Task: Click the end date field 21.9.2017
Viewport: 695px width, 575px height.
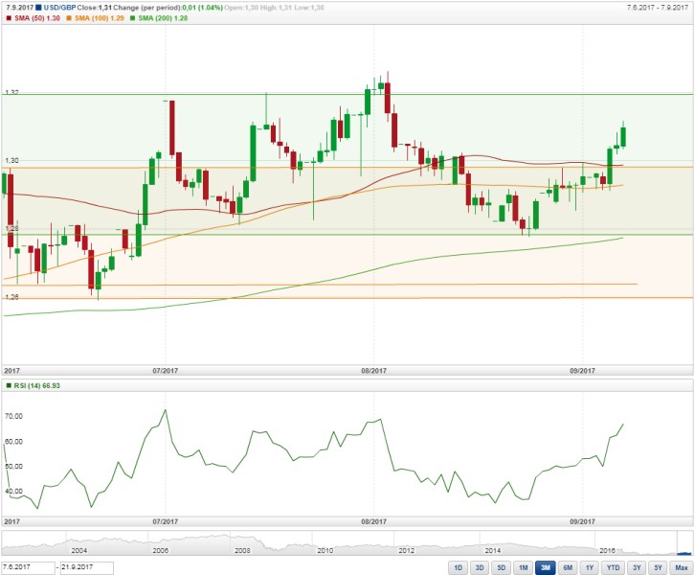Action: [86, 567]
